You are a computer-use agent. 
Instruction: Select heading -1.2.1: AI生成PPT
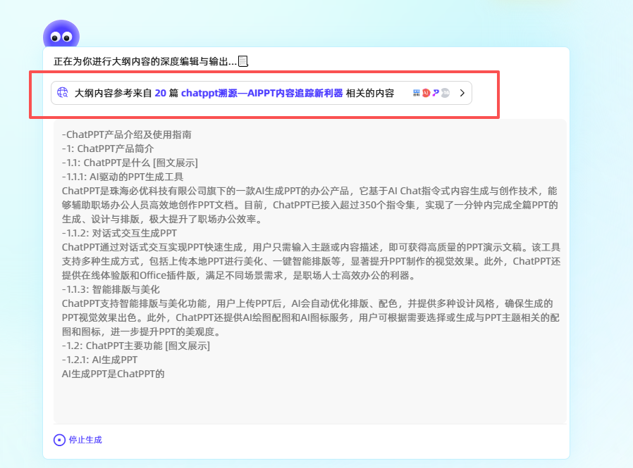coord(99,360)
